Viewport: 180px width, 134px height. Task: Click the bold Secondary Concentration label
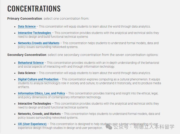pyautogui.click(x=27, y=55)
